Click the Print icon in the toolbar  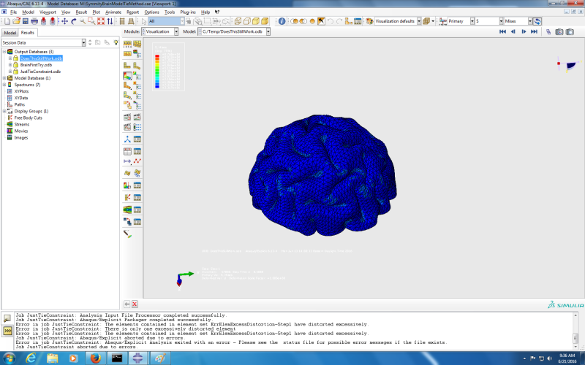[34, 21]
